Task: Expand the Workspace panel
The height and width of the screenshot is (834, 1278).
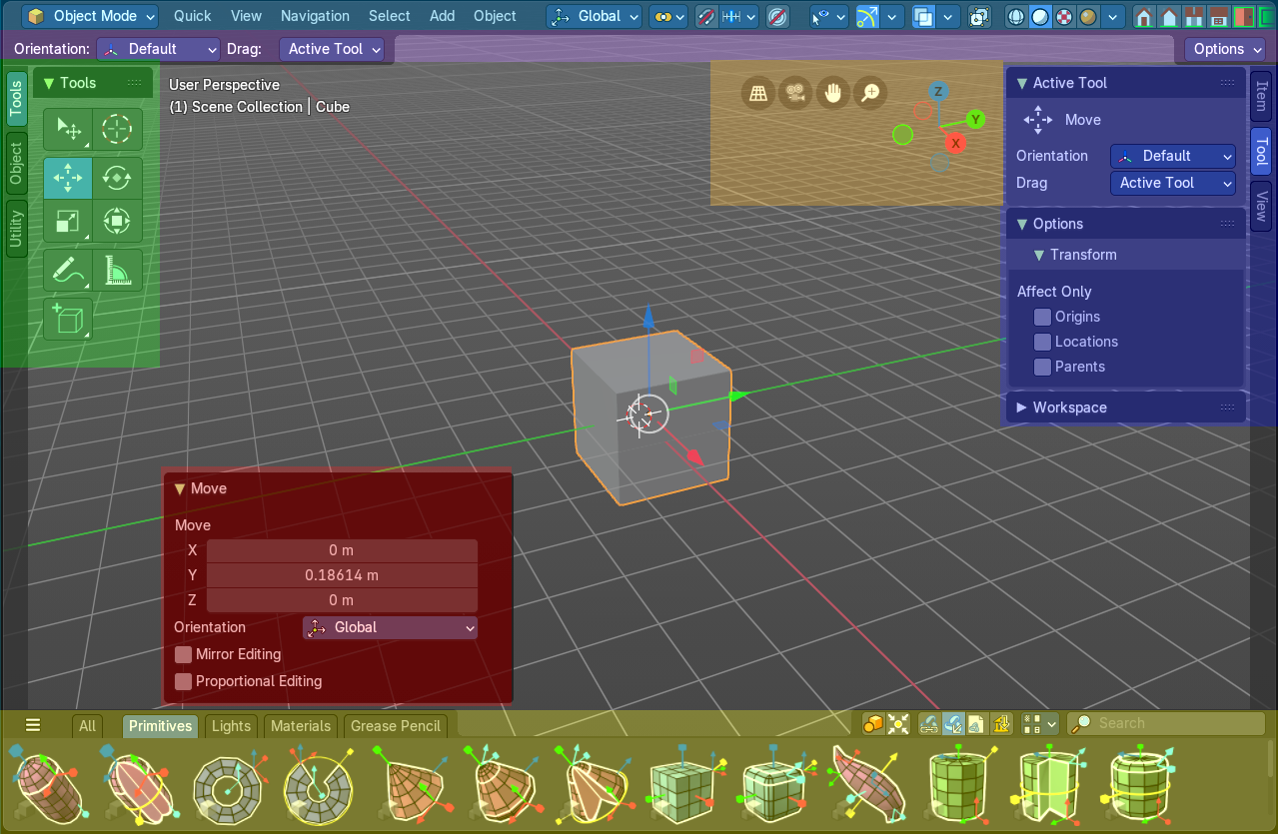Action: click(1125, 408)
